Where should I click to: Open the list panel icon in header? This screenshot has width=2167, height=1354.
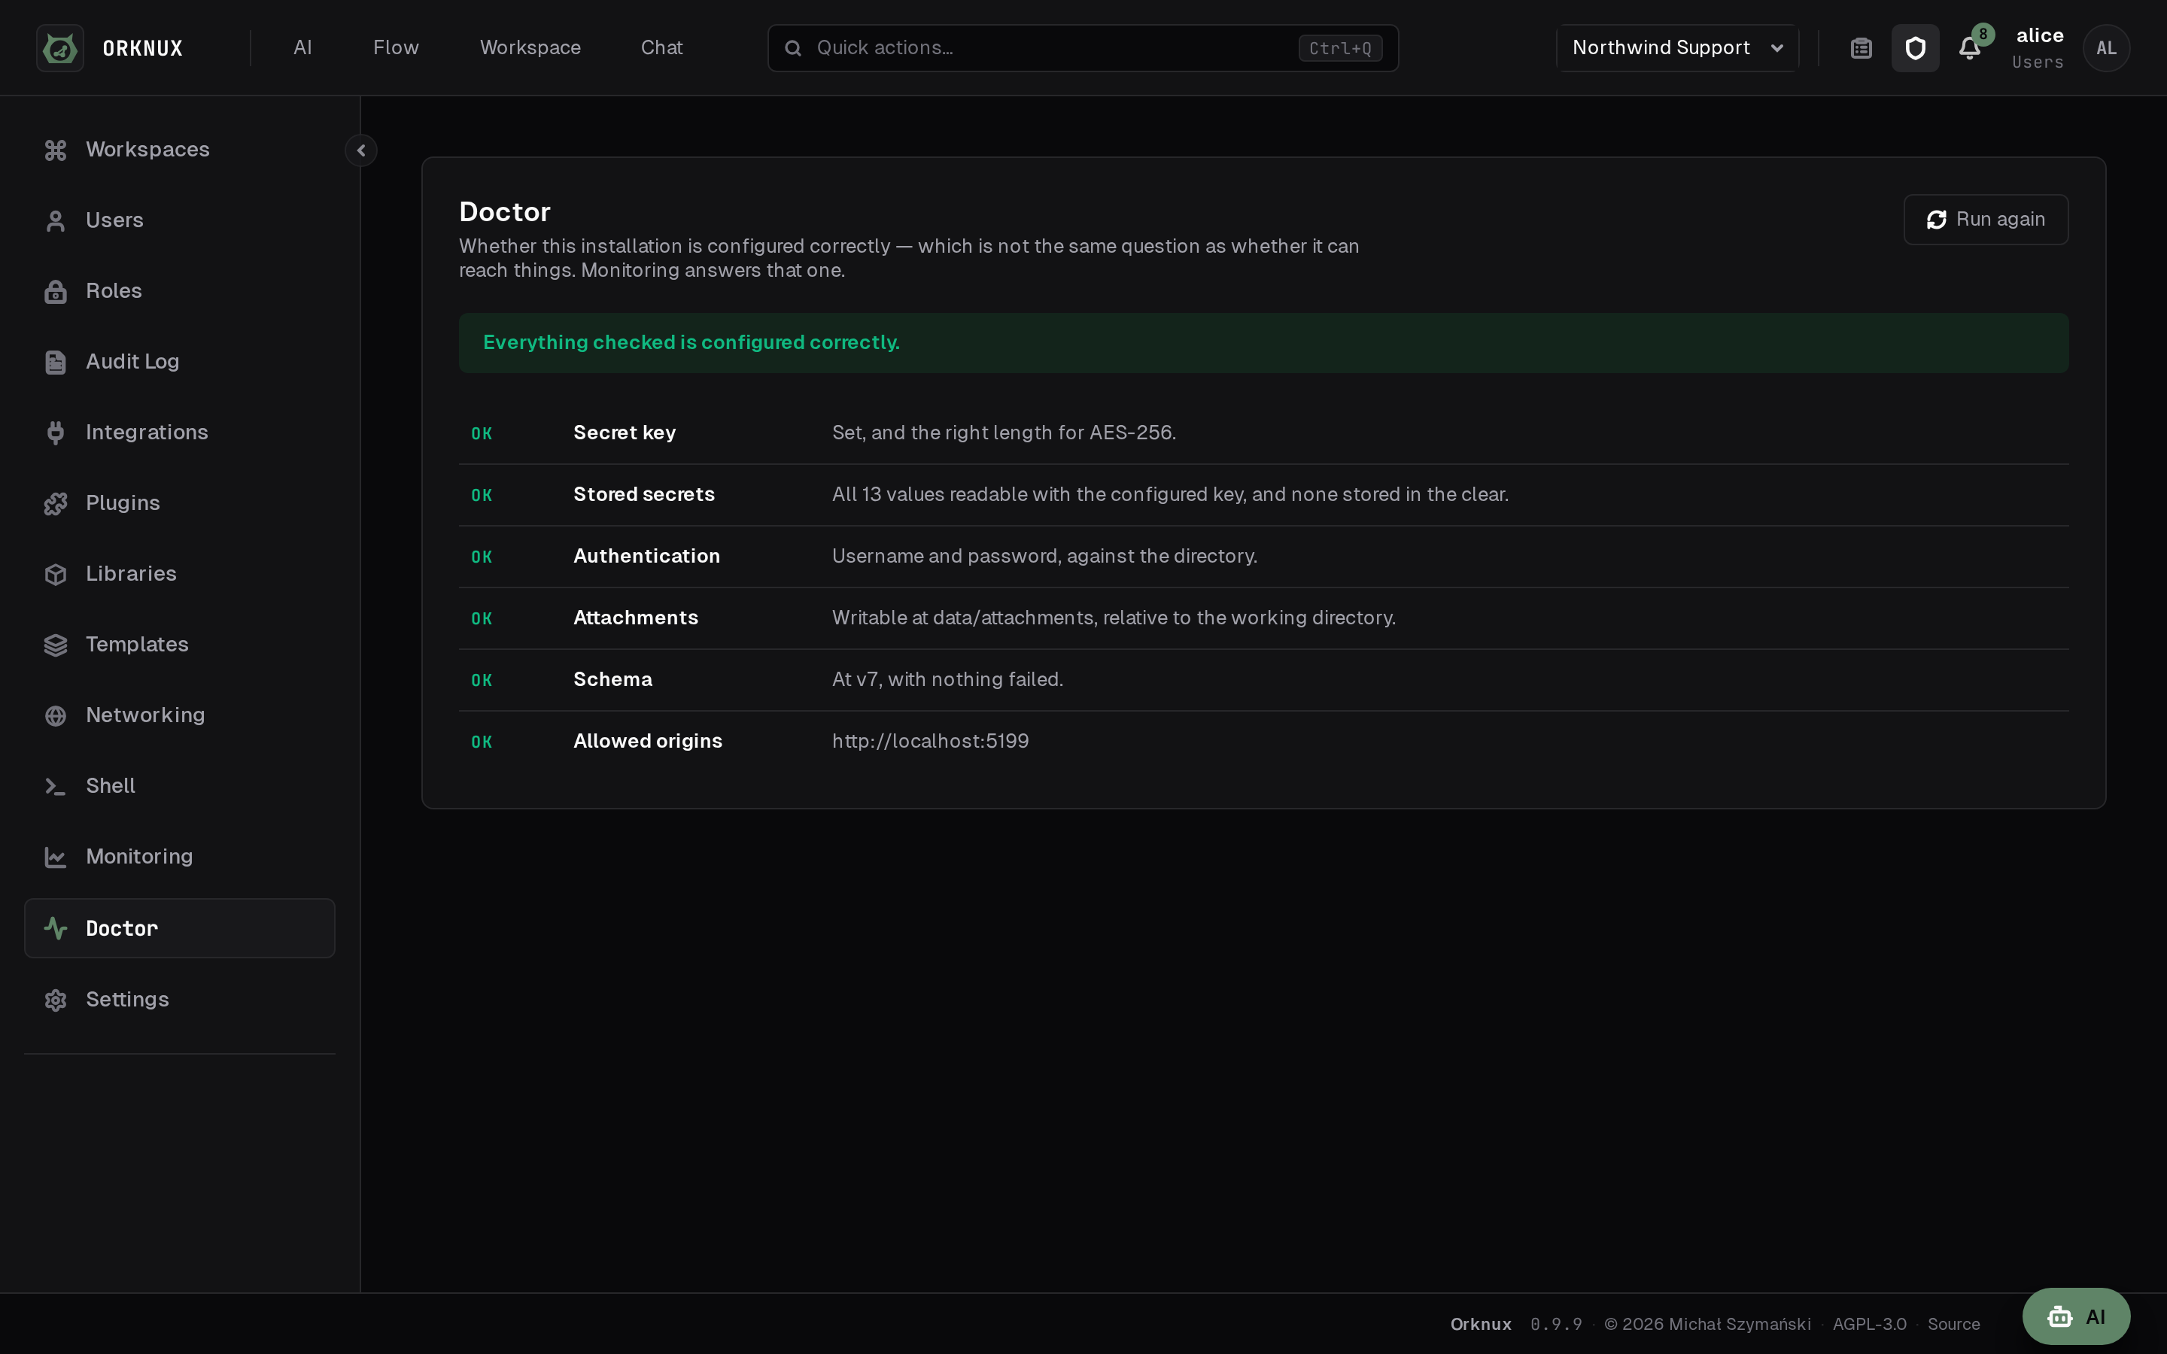[1862, 47]
